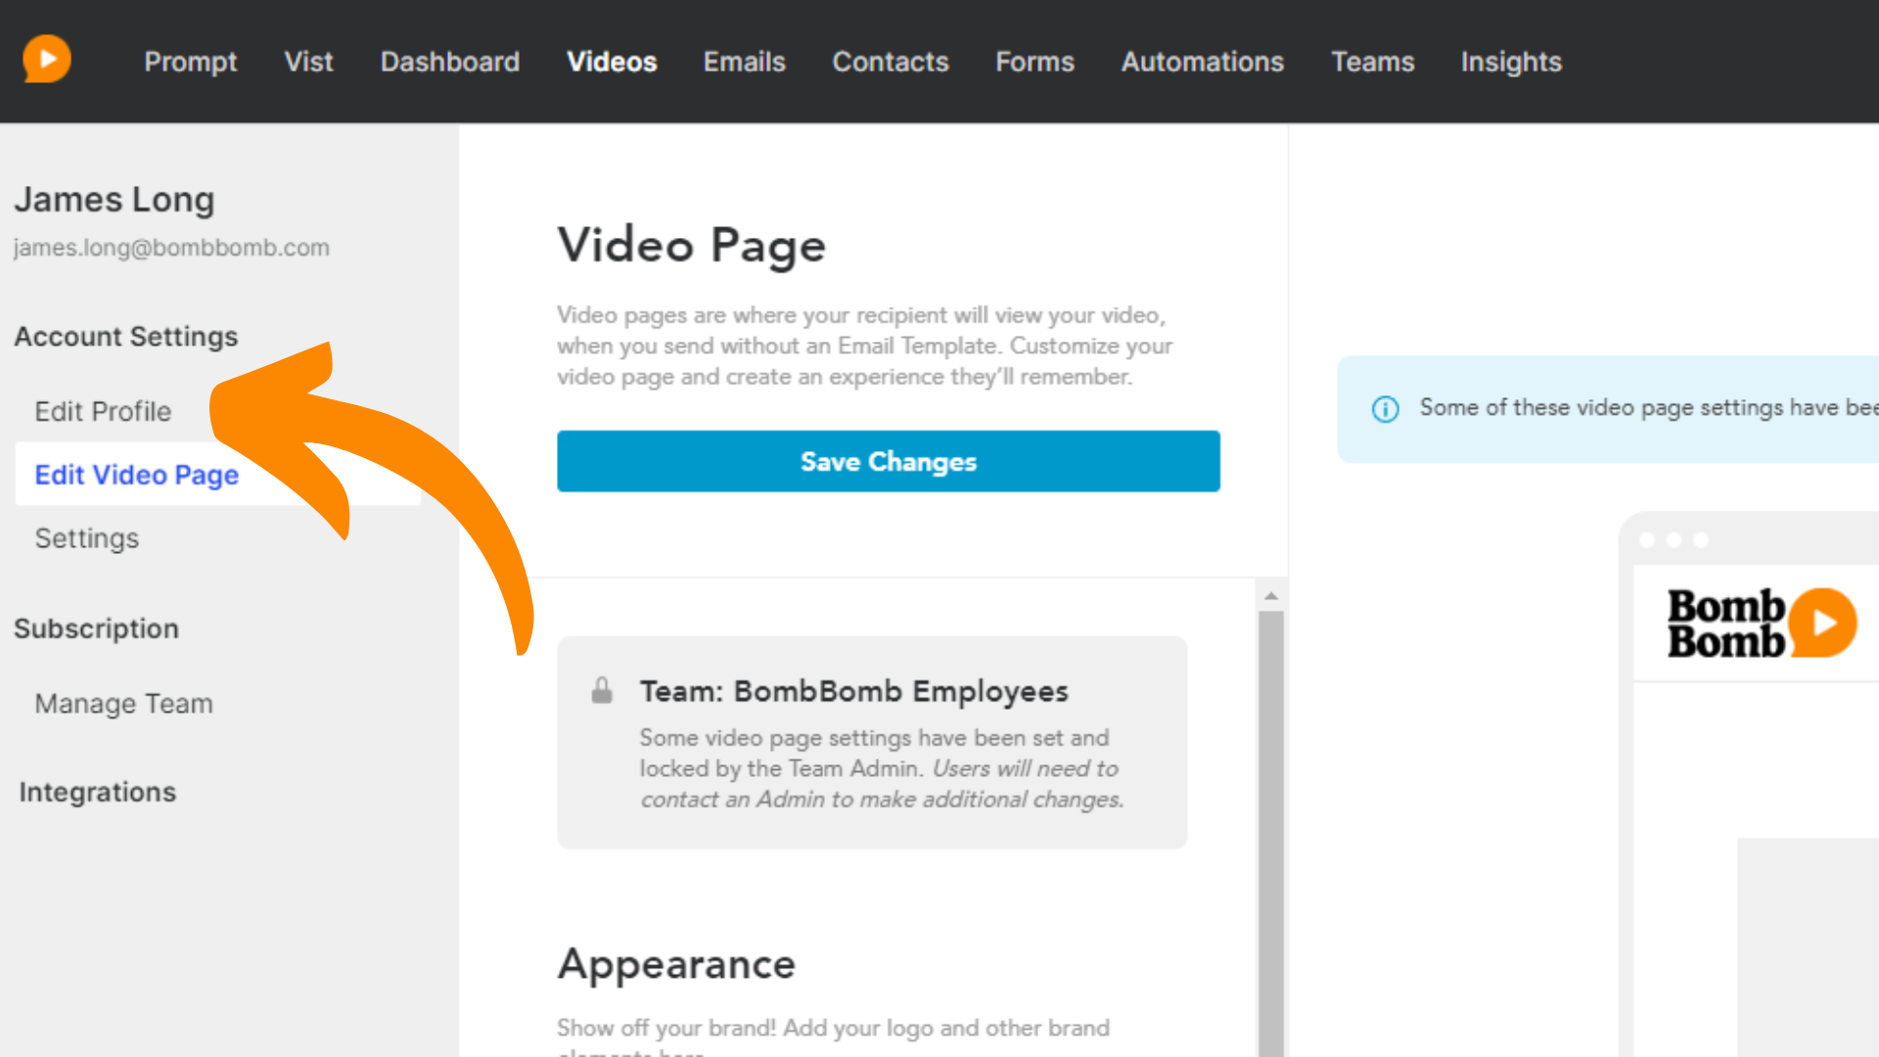
Task: Click the Save Changes button
Action: click(889, 461)
